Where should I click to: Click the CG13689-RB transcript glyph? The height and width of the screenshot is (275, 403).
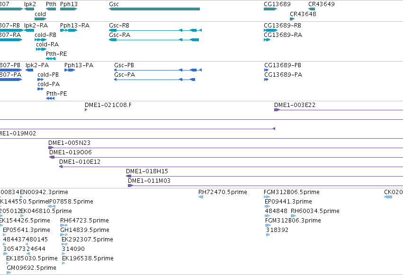(x=270, y=30)
